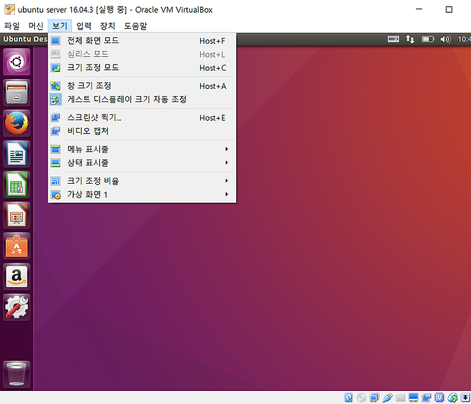
Task: Click the keyboard indicator in Ubuntu panel
Action: pos(393,39)
